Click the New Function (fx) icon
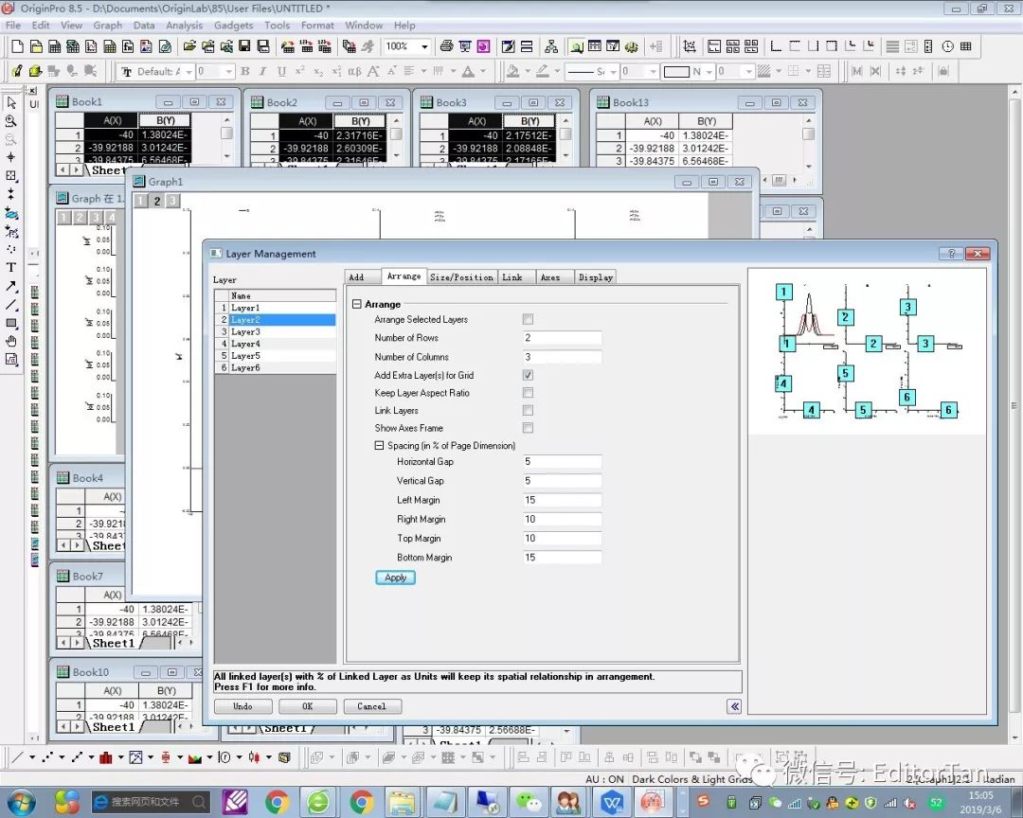The image size is (1023, 818). click(129, 46)
